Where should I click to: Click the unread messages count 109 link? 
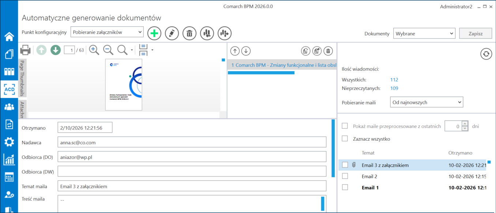click(394, 88)
